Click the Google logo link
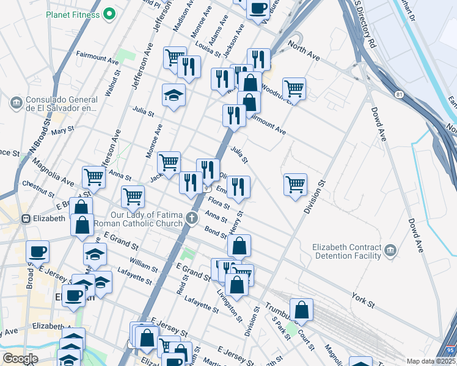Image resolution: width=457 pixels, height=366 pixels. (21, 359)
